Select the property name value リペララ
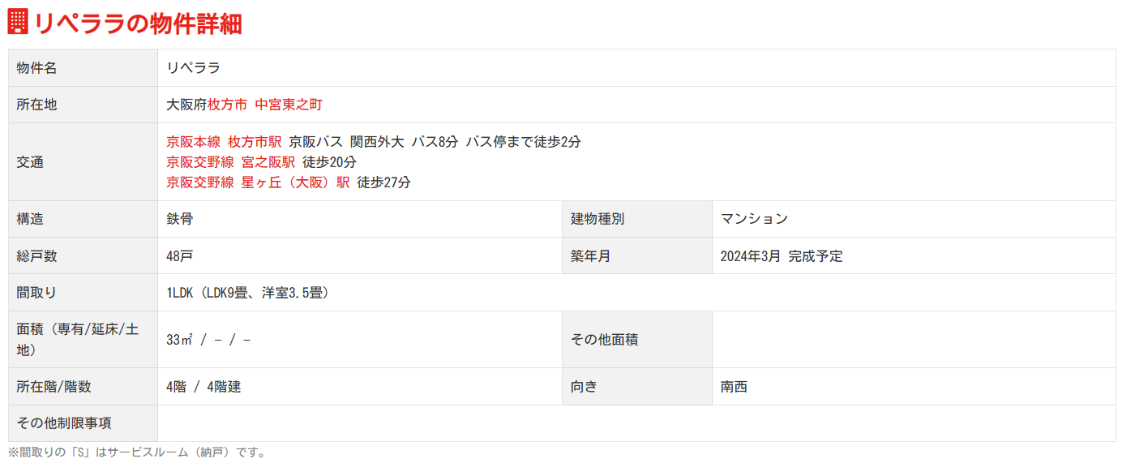 coord(193,68)
